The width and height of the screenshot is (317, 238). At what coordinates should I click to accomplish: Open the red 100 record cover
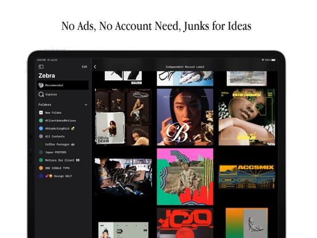click(x=185, y=223)
